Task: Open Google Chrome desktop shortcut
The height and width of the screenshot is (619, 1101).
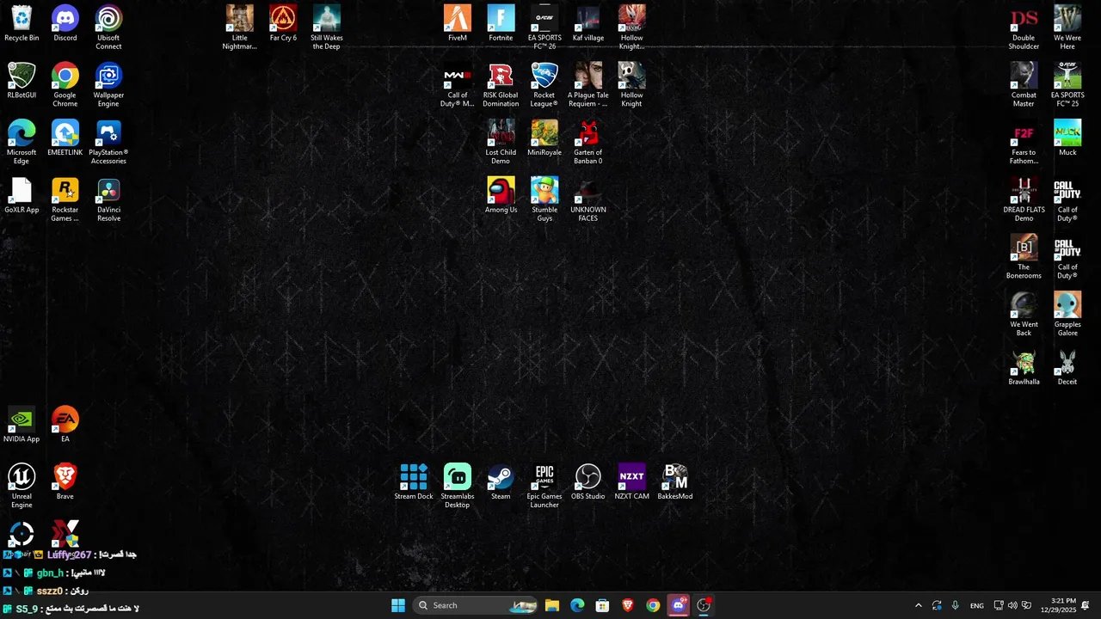Action: point(65,85)
